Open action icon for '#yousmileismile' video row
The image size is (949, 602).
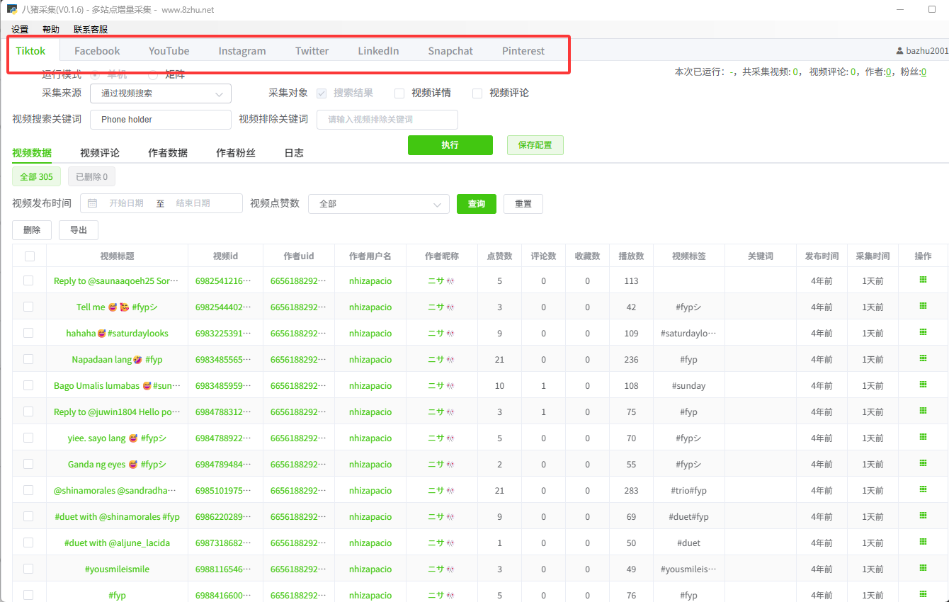(923, 569)
